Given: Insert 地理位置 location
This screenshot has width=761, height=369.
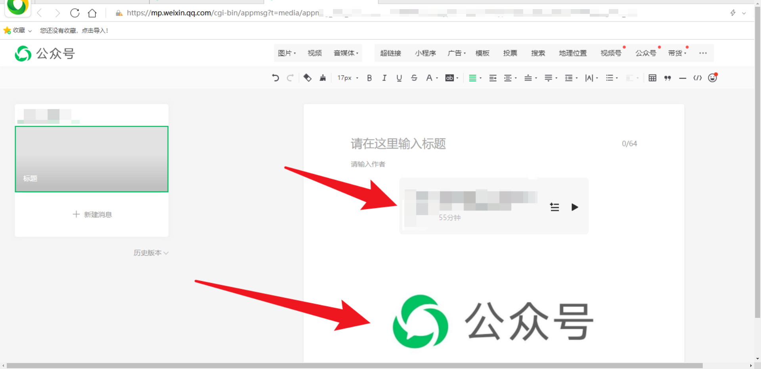Looking at the screenshot, I should point(573,53).
